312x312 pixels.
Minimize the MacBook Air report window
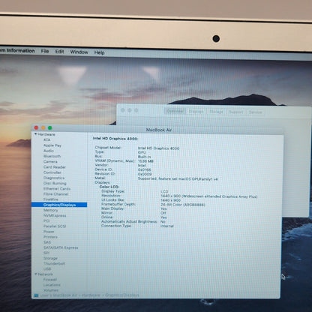43,127
